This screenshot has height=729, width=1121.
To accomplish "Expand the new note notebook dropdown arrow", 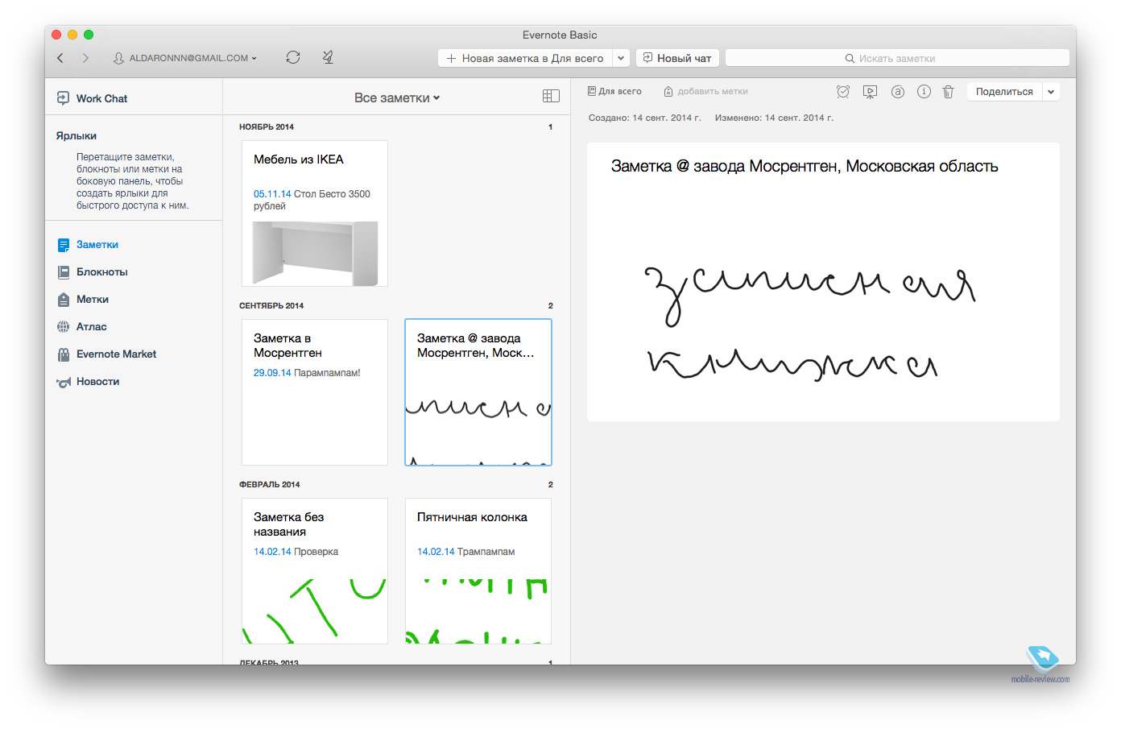I will click(621, 58).
